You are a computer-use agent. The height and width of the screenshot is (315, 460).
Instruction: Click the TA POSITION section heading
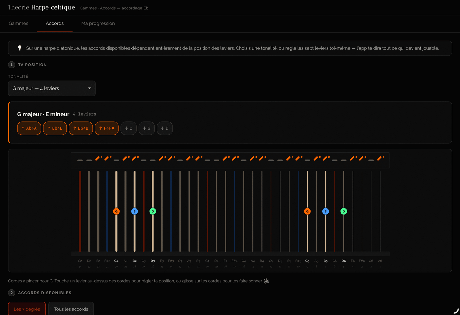point(32,65)
